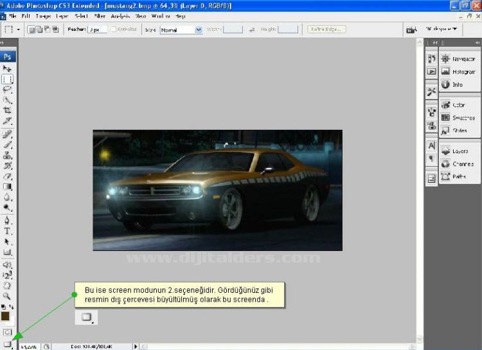Image resolution: width=482 pixels, height=350 pixels.
Task: Reset default foreground and background colors
Action: coord(3,307)
